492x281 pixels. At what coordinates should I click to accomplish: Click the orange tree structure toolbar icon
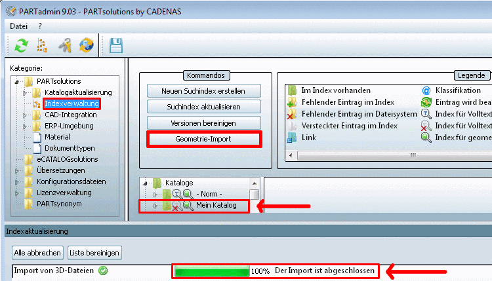tap(42, 46)
